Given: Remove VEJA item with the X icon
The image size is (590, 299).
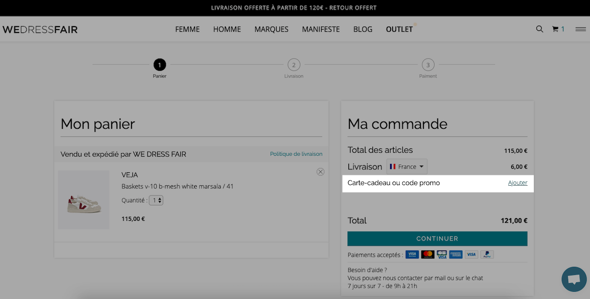Looking at the screenshot, I should (320, 172).
